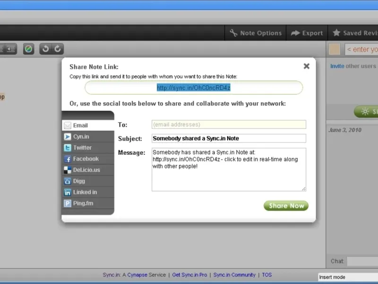
Task: Click the LinkedIn logo icon
Action: click(68, 192)
